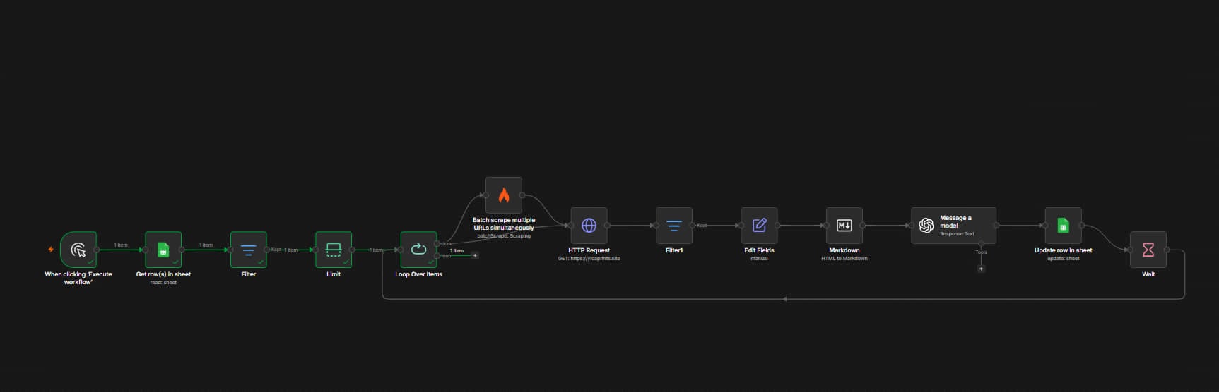The height and width of the screenshot is (392, 1219).
Task: Click the 'Wait' node label
Action: 1148,274
